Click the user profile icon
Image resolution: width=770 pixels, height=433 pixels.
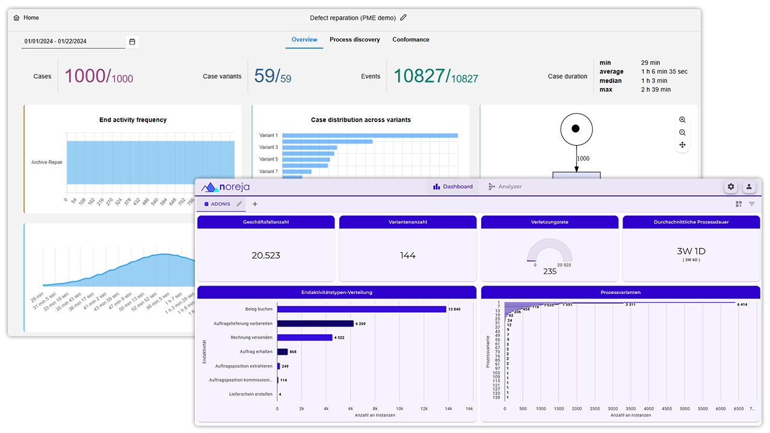point(749,187)
